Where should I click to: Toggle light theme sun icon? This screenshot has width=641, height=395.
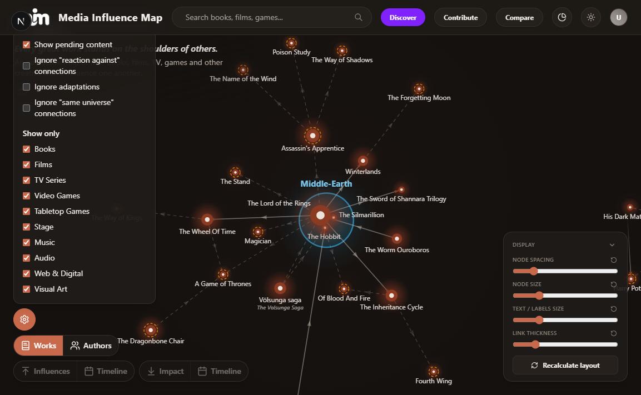[x=591, y=17]
